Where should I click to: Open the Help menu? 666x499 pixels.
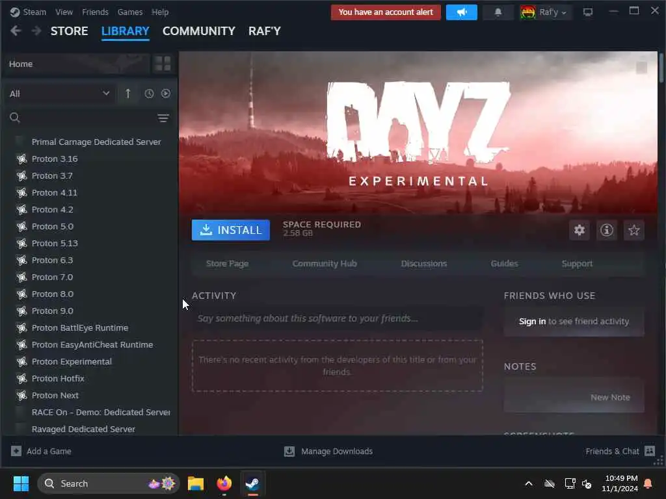(160, 12)
